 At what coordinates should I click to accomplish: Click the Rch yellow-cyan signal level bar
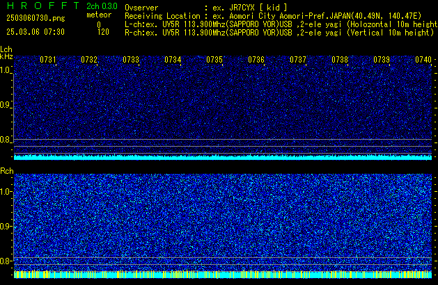coord(223,275)
